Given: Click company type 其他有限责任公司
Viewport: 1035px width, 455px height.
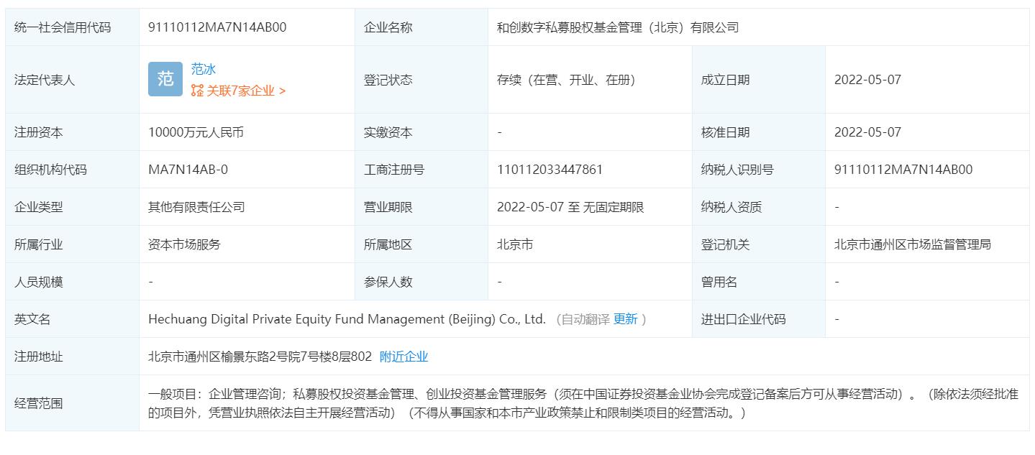Looking at the screenshot, I should coord(196,207).
